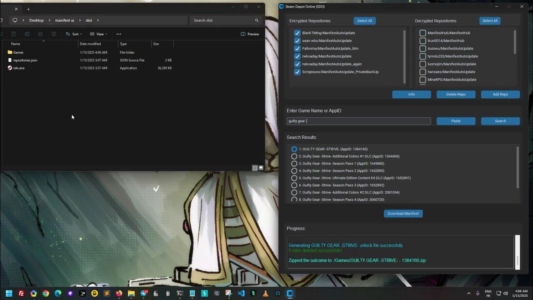Open VLC media player from the taskbar
Image resolution: width=533 pixels, height=300 pixels.
(266, 293)
